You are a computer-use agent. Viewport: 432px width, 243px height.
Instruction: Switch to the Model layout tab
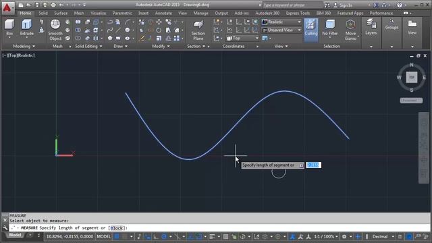tap(15, 235)
